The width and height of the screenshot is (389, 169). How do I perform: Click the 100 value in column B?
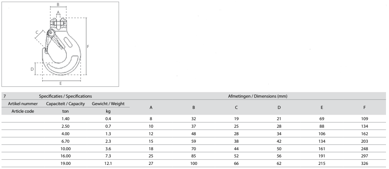coord(193,163)
